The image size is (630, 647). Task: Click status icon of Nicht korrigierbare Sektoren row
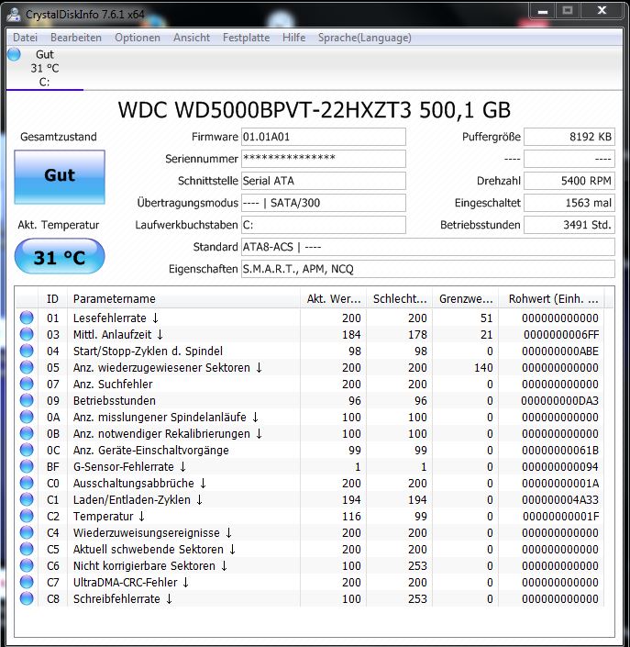click(x=27, y=565)
